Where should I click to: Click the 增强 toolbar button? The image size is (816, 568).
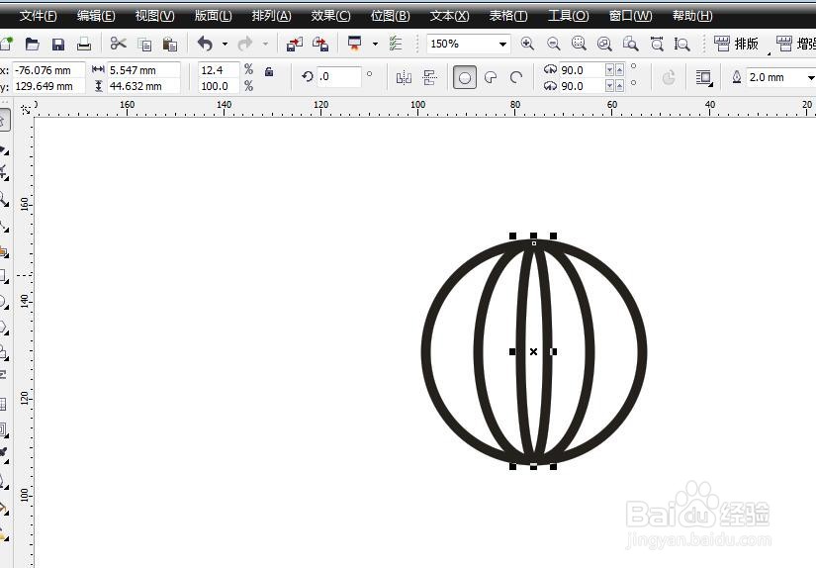(795, 44)
